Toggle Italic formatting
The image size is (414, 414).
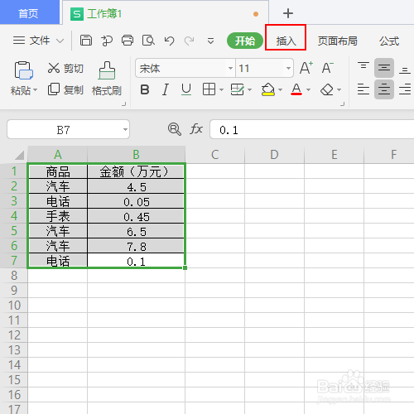point(166,89)
